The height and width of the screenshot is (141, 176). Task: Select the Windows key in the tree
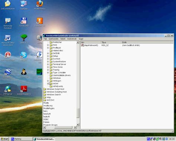click(57, 78)
